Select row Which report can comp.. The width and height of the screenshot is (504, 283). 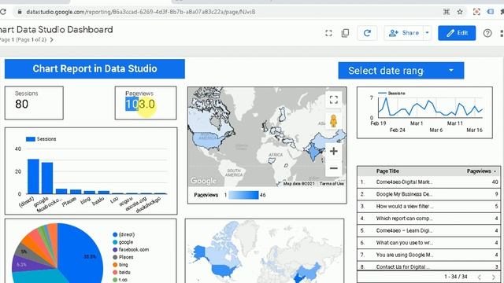click(428, 219)
